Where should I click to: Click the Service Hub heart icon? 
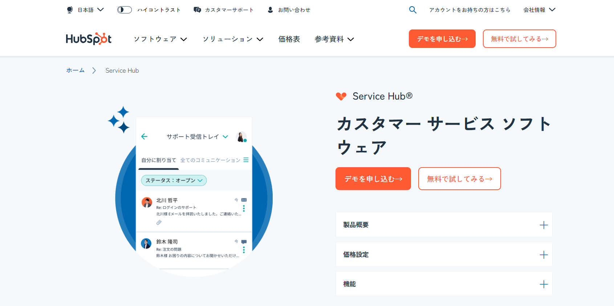341,96
